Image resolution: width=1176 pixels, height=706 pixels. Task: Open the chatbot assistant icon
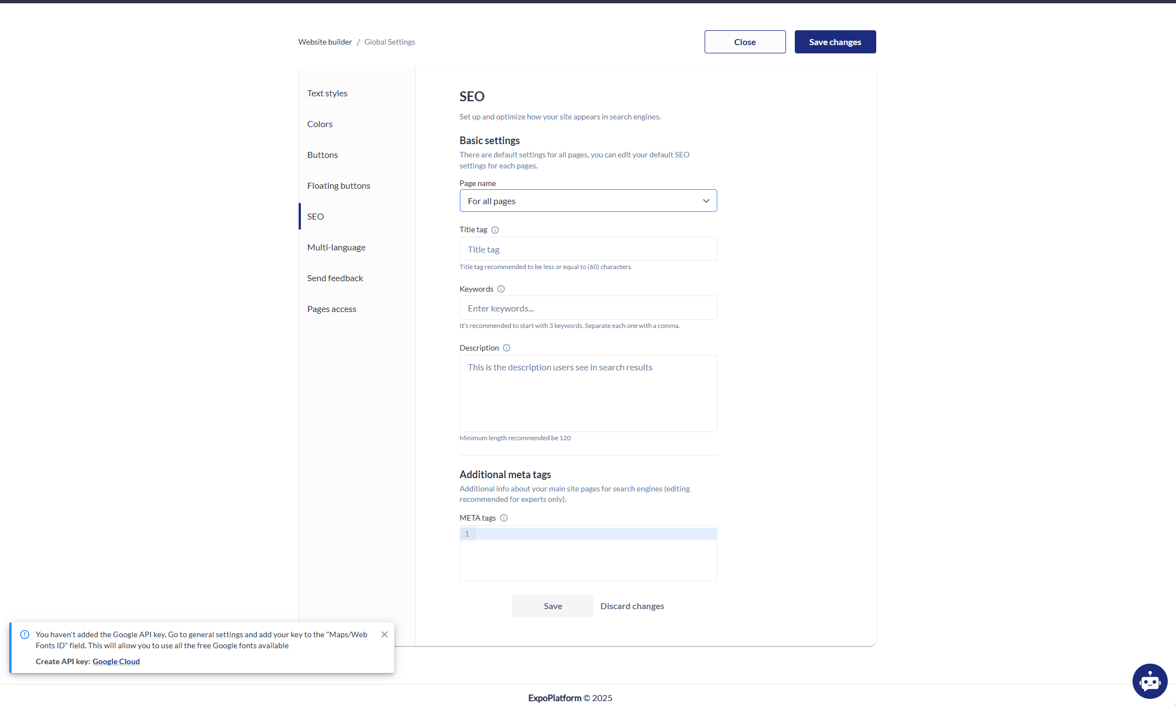1150,681
